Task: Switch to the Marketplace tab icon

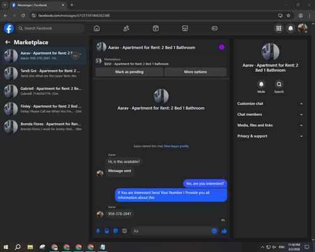Action: pos(185,28)
